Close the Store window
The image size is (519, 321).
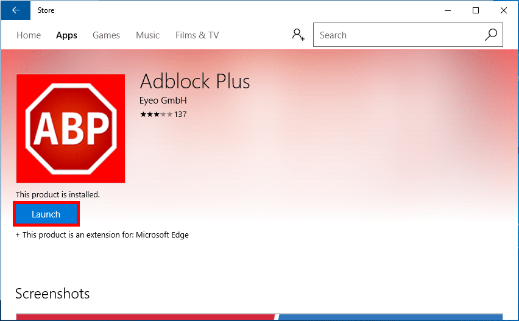pos(503,10)
